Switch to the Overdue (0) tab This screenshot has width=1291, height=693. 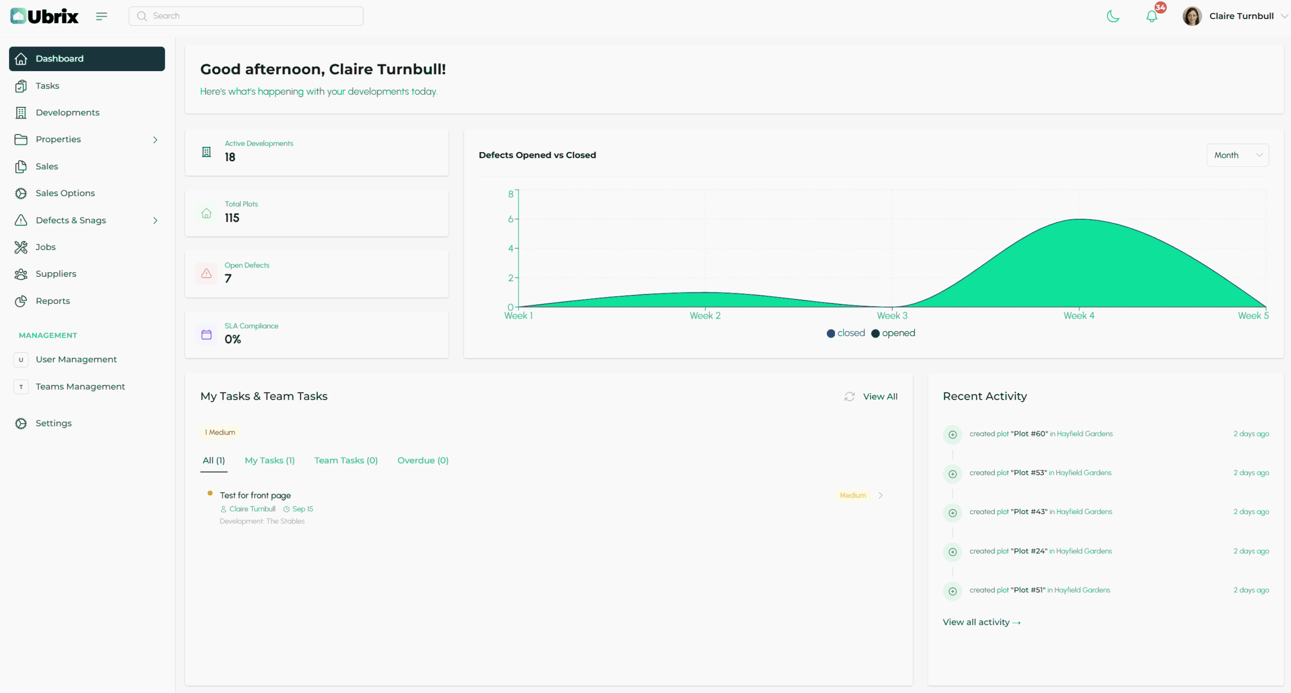point(423,460)
